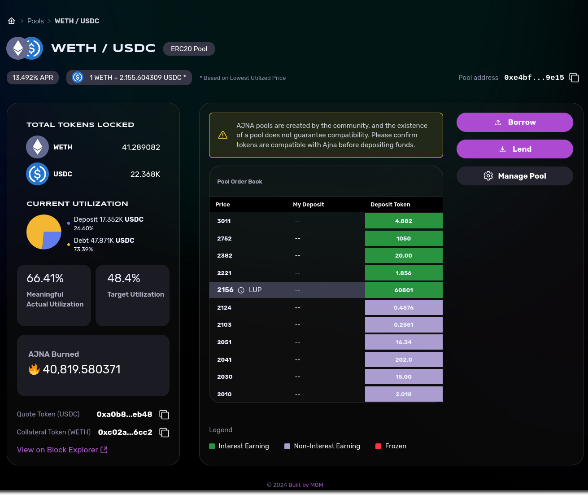Click the 60801 deposit bar
The image size is (588, 495).
point(404,290)
